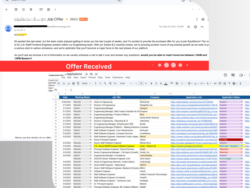
Task: Format selection as percent
Action: click(x=100, y=83)
